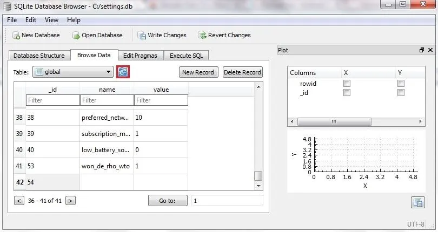The height and width of the screenshot is (232, 438).
Task: Undock the Plot panel
Action: coord(422,50)
